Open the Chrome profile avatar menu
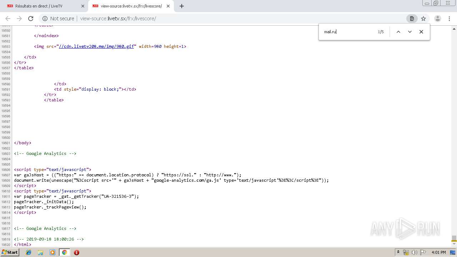 point(437,19)
